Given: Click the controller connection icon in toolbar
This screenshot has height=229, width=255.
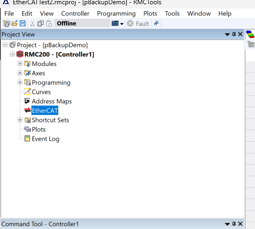Looking at the screenshot, I should point(115,23).
